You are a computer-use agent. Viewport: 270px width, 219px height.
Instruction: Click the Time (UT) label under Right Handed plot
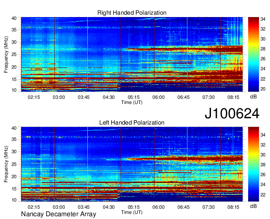pos(132,102)
